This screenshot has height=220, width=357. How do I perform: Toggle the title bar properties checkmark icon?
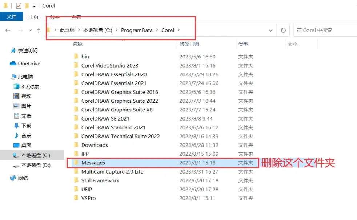coord(19,6)
